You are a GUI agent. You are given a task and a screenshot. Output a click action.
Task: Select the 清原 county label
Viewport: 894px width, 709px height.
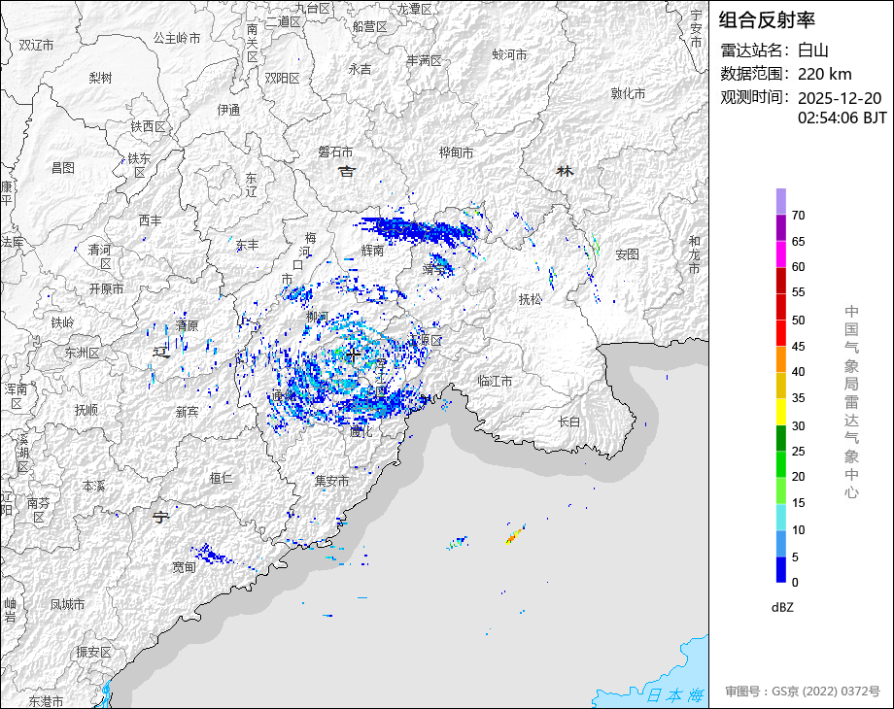point(187,325)
